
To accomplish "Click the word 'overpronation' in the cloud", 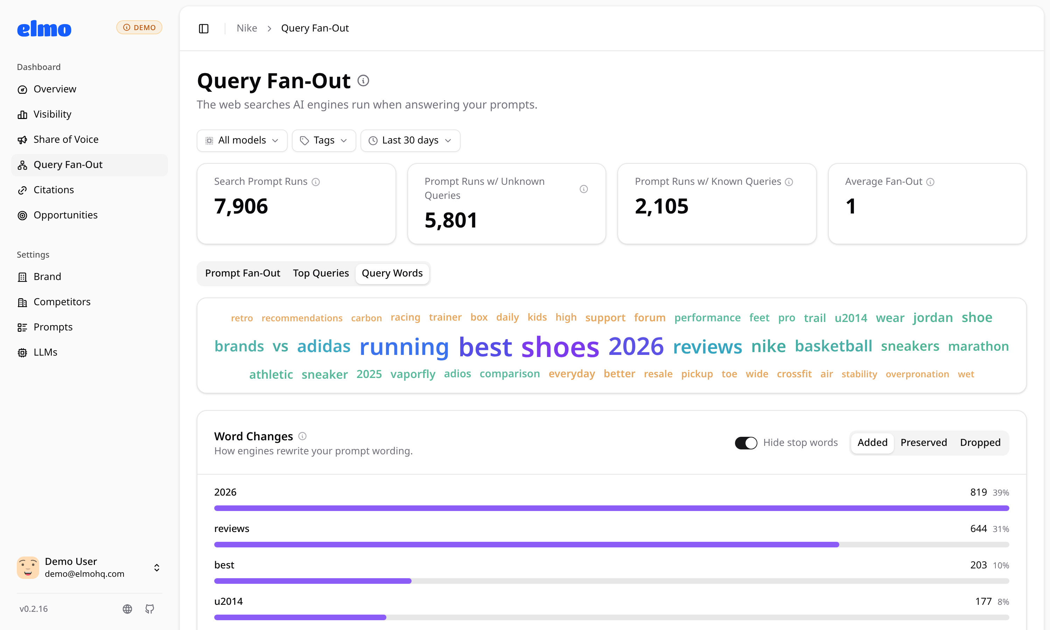I will [x=917, y=374].
